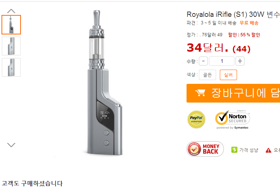Select the first product thumbnail
This screenshot has height=189, width=280.
(x=11, y=25)
